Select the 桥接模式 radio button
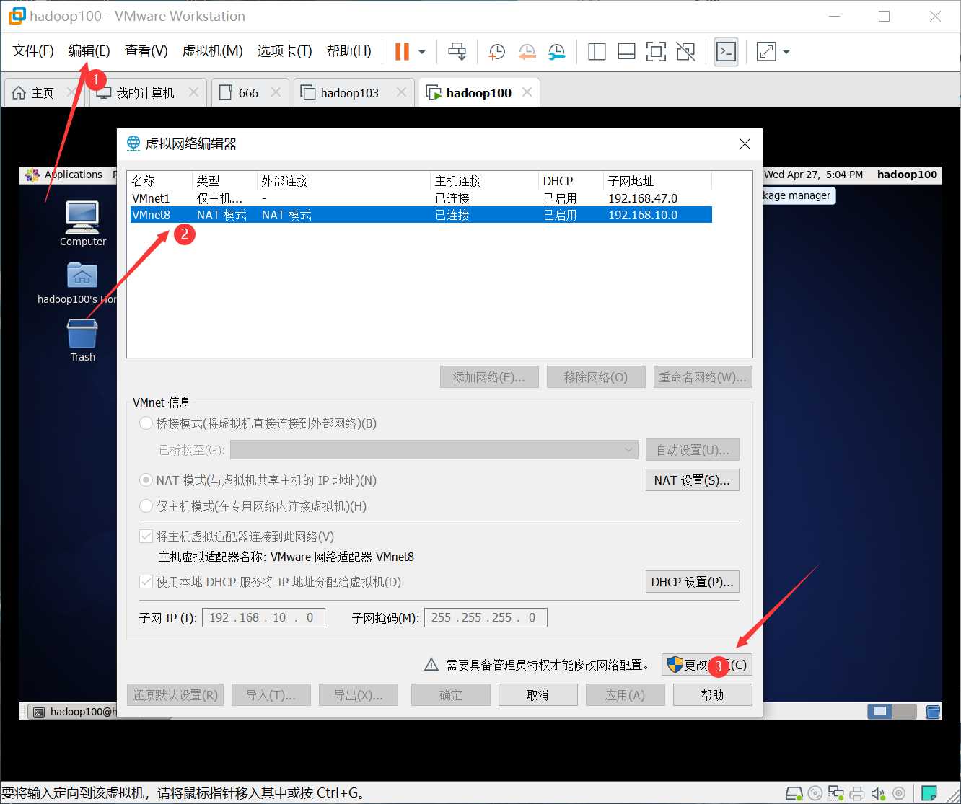 (x=146, y=423)
